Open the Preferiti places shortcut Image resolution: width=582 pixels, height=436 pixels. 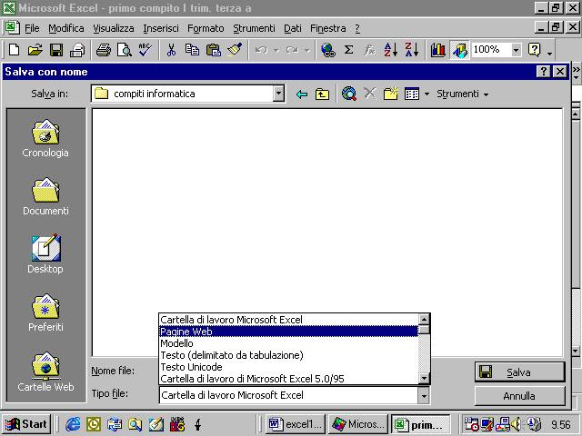45,312
